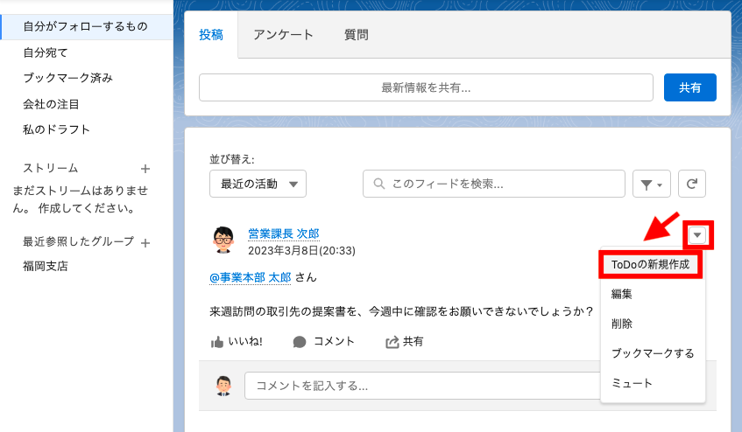Click 営業課長 次郎's avatar picture
Image resolution: width=742 pixels, height=432 pixels.
tap(223, 240)
